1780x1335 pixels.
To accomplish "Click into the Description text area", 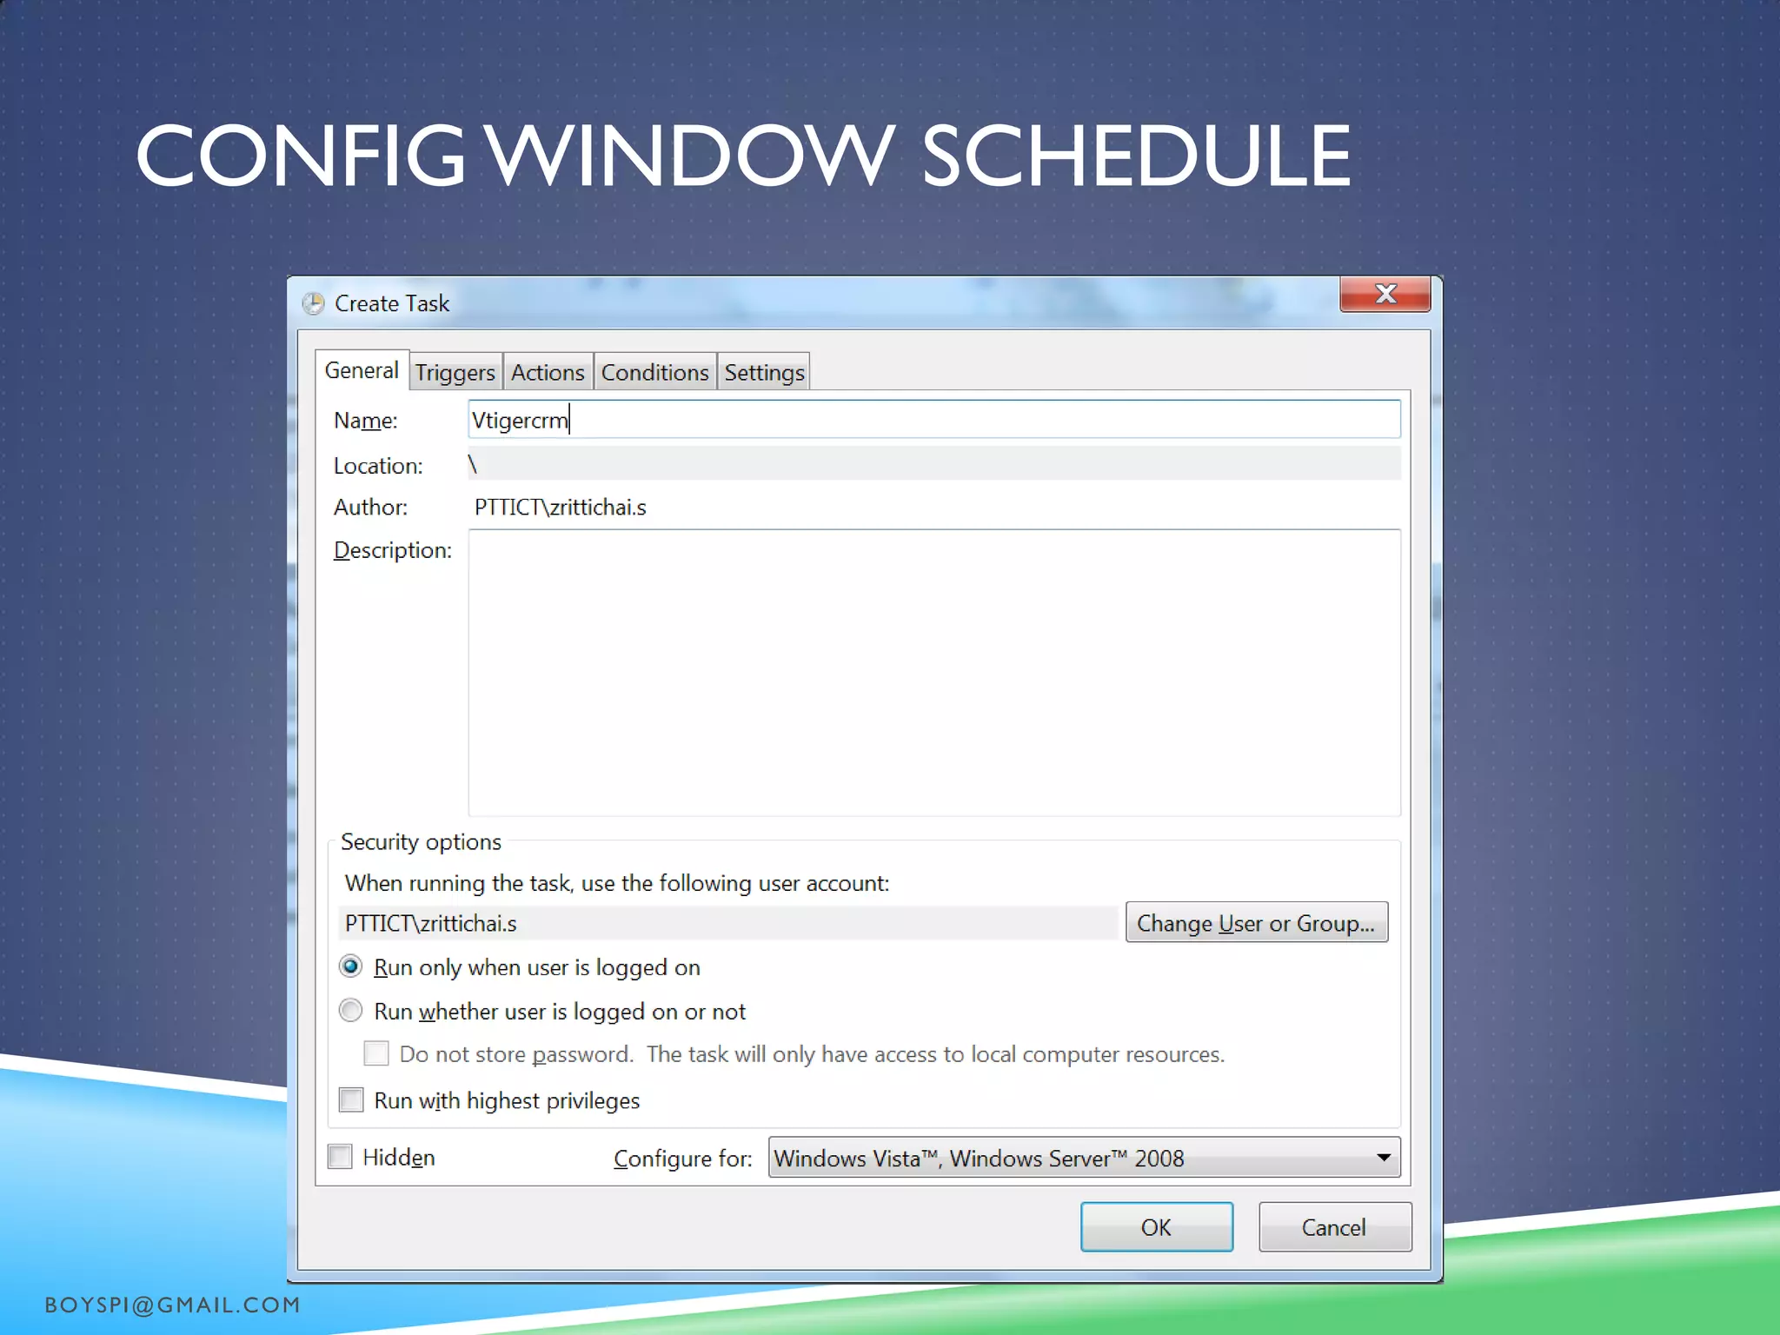I will click(x=934, y=672).
